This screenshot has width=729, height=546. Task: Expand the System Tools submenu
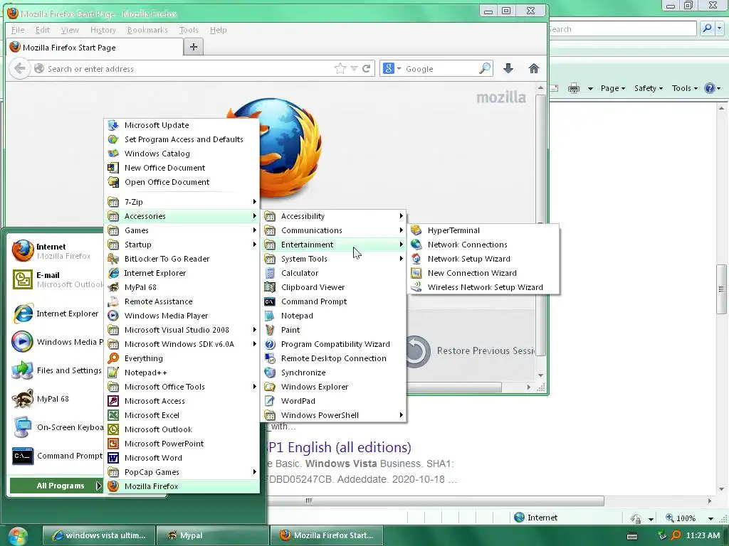[333, 259]
